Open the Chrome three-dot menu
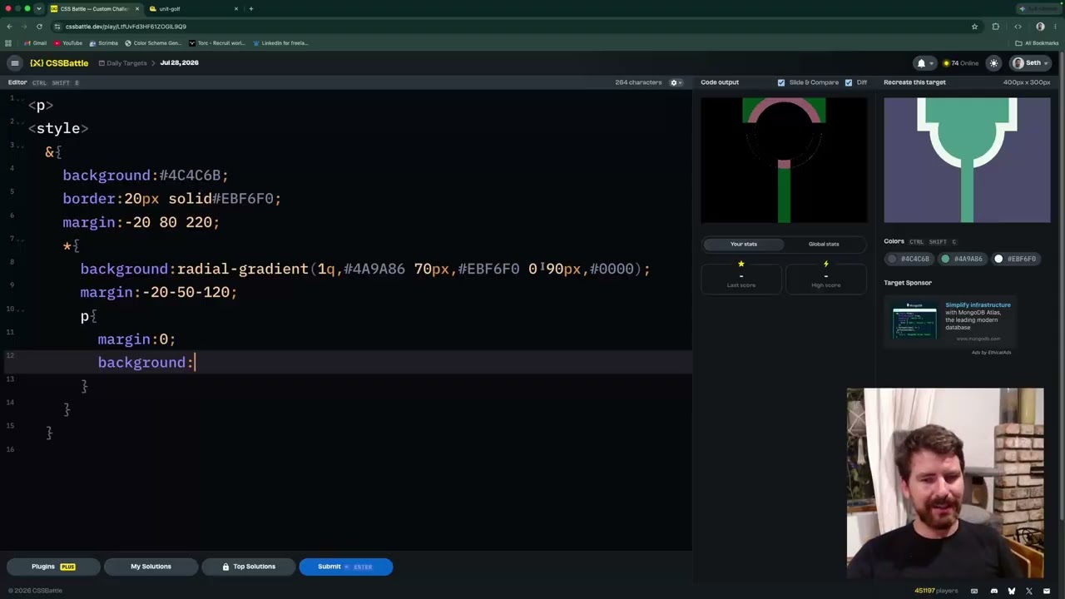The image size is (1065, 599). [1057, 27]
